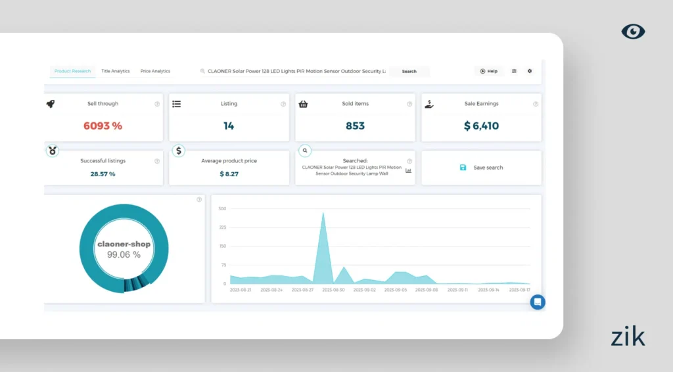The height and width of the screenshot is (372, 673).
Task: Open the Help video button
Action: tap(488, 71)
